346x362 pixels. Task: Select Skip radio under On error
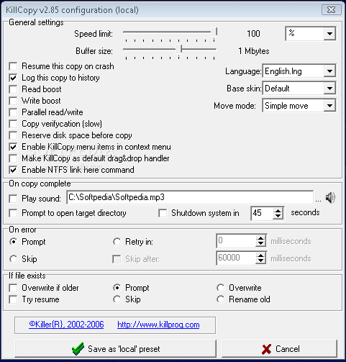[x=14, y=259]
